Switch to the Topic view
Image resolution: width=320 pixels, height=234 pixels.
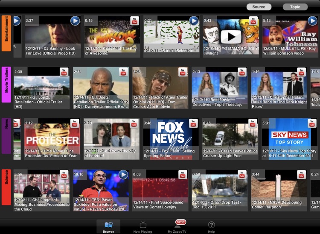click(x=295, y=7)
